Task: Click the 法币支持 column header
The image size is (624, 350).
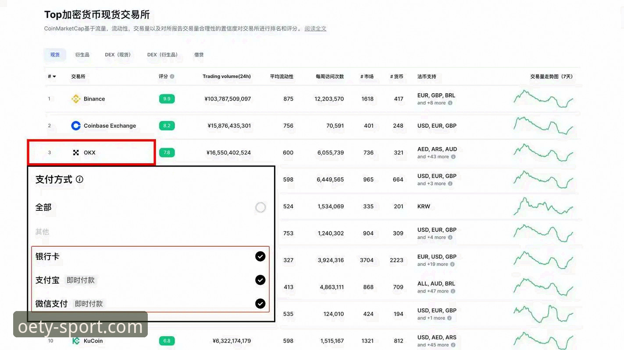Action: (427, 77)
